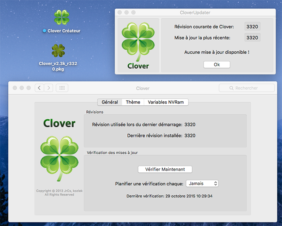The image size is (282, 226).
Task: Click 'Mise à jour la plus récente:' label
Action: (202, 38)
